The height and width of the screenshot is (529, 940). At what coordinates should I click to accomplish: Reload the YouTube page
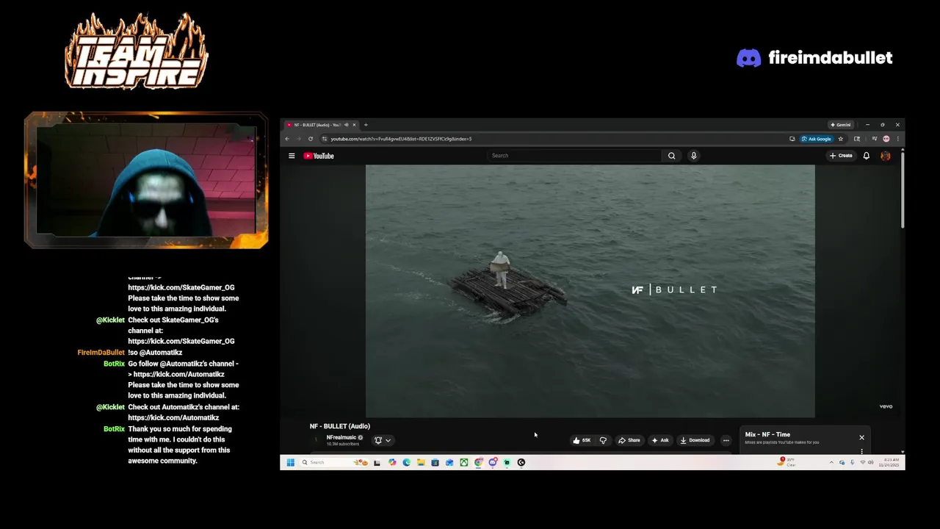pyautogui.click(x=311, y=139)
